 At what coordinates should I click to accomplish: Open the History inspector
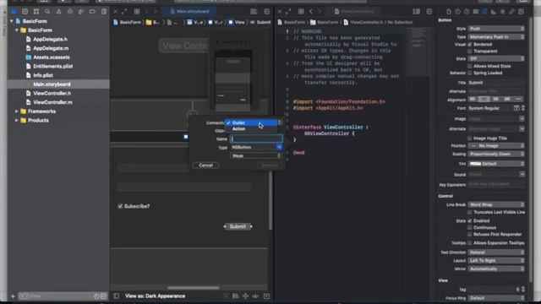point(457,11)
